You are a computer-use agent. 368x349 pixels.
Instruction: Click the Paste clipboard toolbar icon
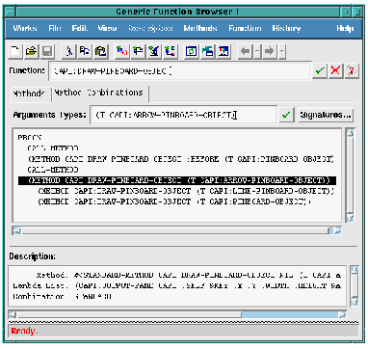pos(101,51)
